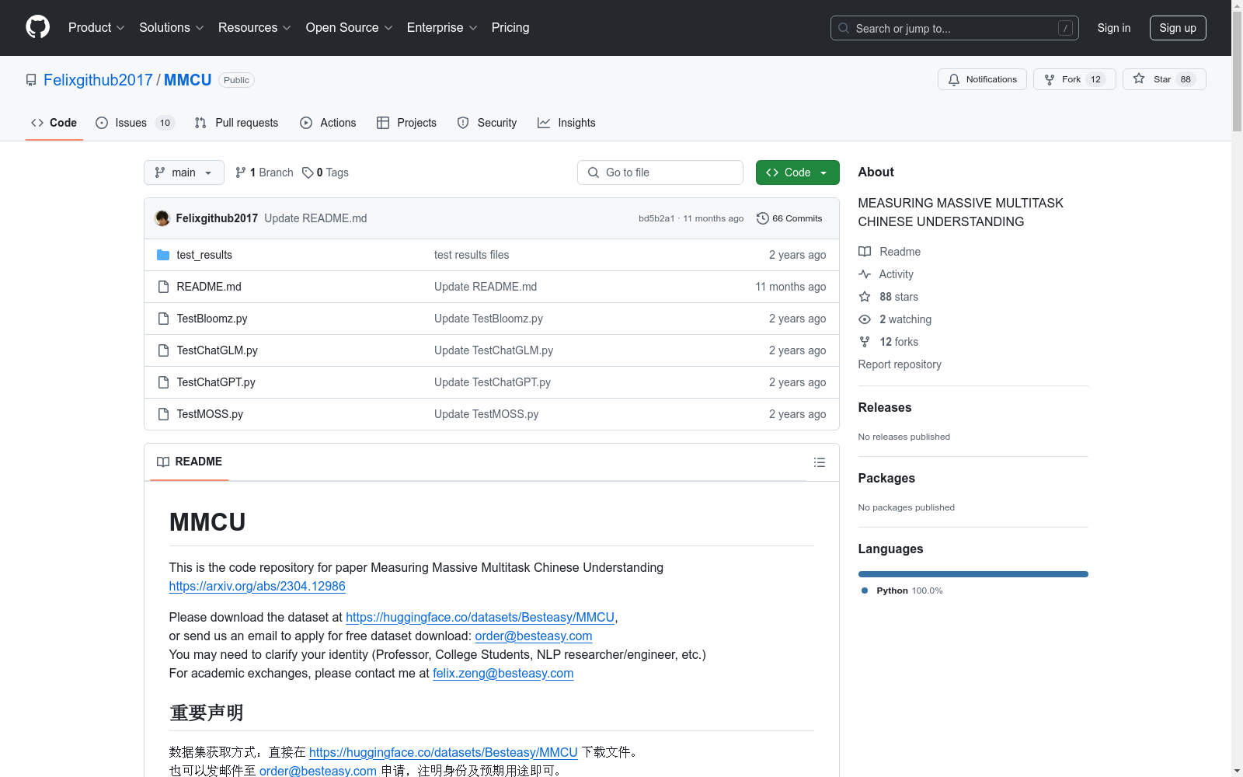
Task: Open the green Code dropdown button
Action: click(797, 172)
